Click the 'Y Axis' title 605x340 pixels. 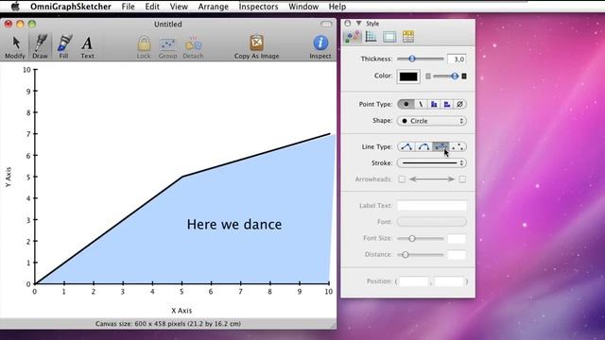pyautogui.click(x=9, y=178)
